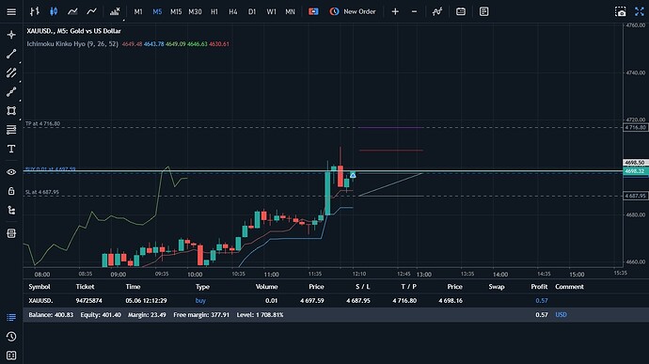Select H4 timeframe
649x364 pixels.
coord(233,11)
